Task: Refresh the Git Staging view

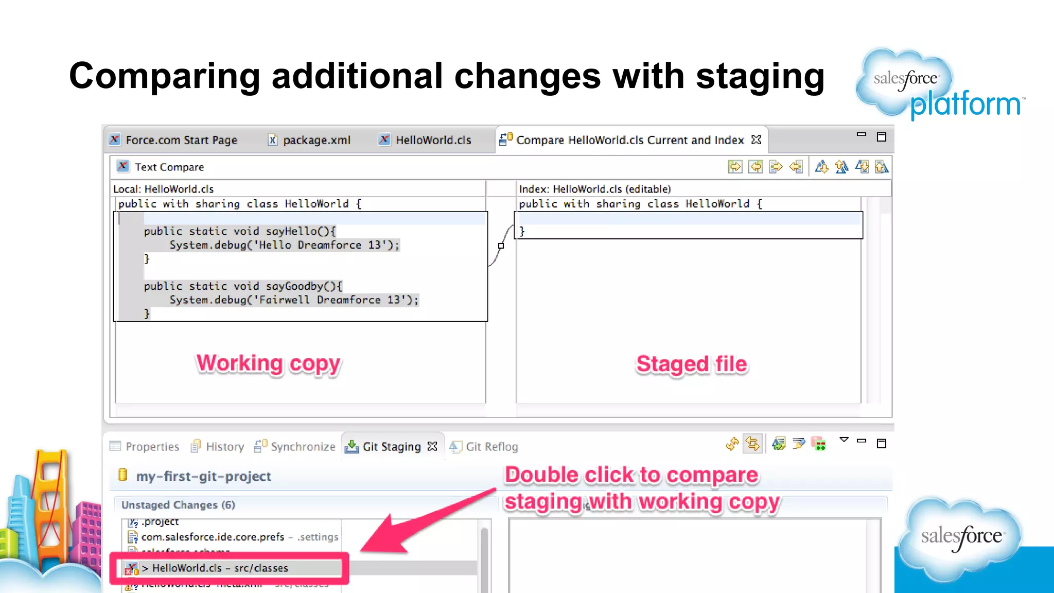Action: [x=732, y=443]
